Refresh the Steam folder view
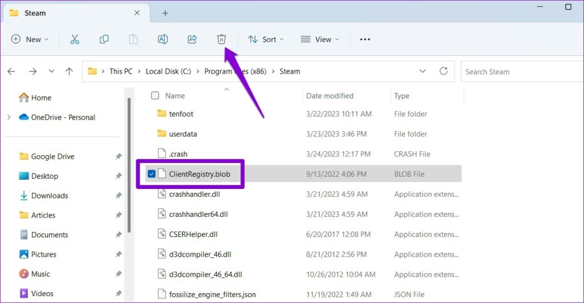This screenshot has width=584, height=303. click(x=443, y=71)
